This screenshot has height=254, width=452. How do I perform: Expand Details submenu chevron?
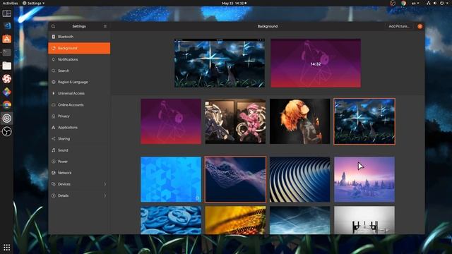click(x=105, y=195)
